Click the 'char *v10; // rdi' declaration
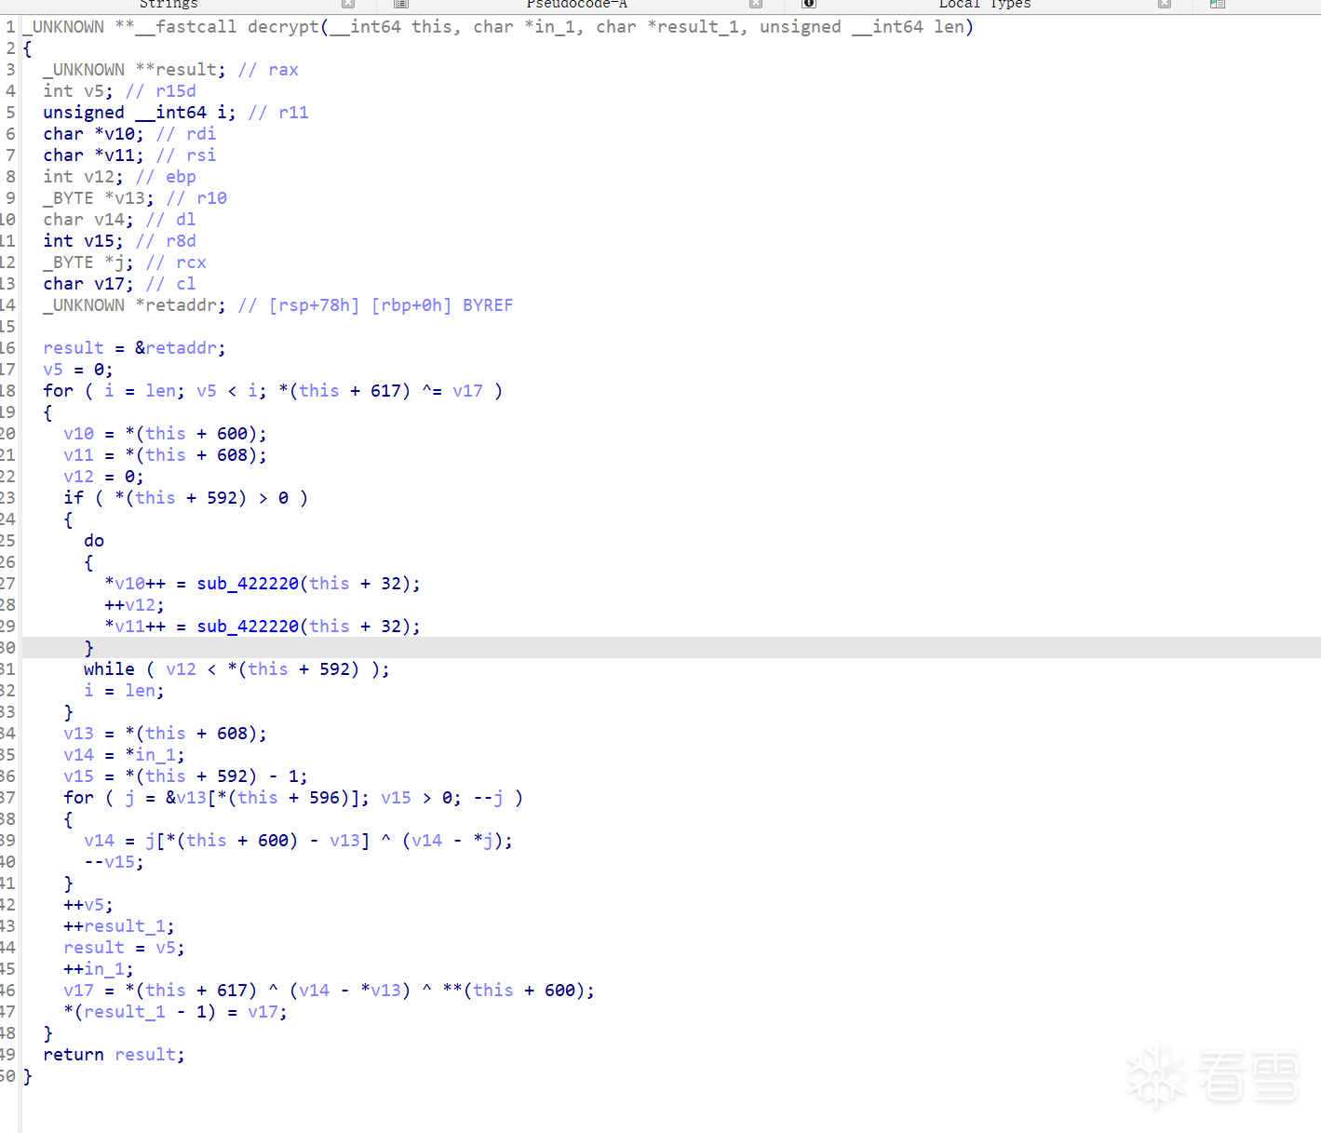The height and width of the screenshot is (1133, 1321). coord(129,134)
